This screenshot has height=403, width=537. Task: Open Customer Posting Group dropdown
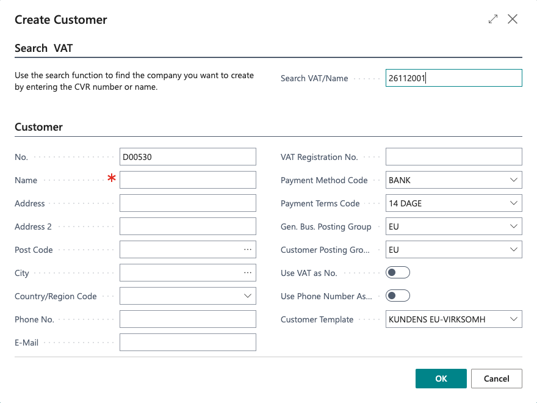click(x=513, y=250)
